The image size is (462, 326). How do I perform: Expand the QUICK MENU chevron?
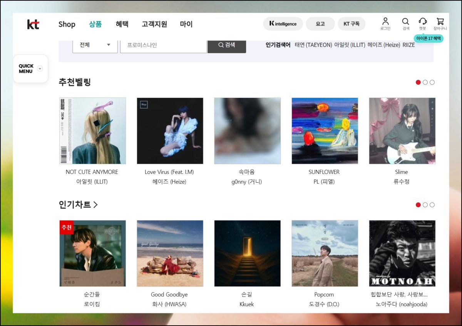40,69
